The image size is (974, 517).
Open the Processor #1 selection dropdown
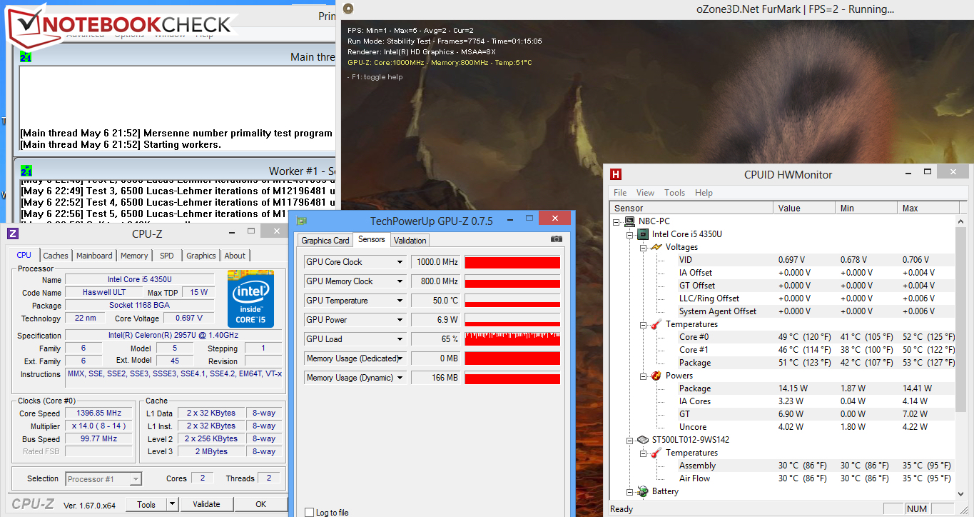pyautogui.click(x=136, y=479)
